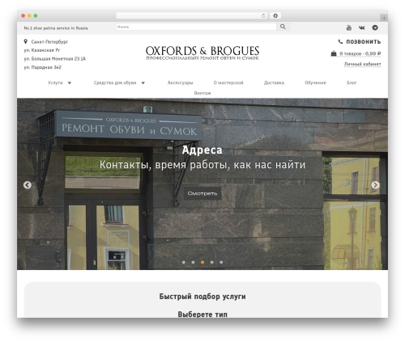Open the О мастерской menu item
Screen dimensions: 405x342
pyautogui.click(x=228, y=82)
